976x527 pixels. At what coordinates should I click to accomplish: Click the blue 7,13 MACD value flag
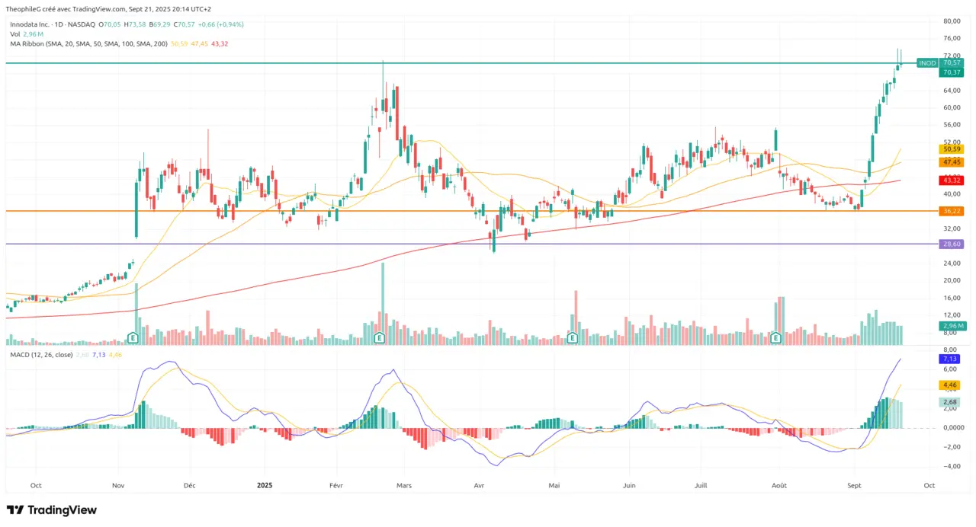click(949, 358)
